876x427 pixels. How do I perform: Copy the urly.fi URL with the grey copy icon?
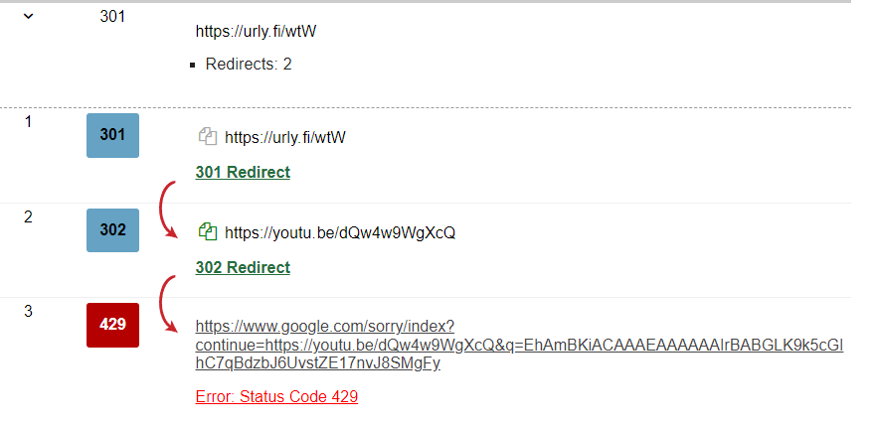pyautogui.click(x=208, y=137)
